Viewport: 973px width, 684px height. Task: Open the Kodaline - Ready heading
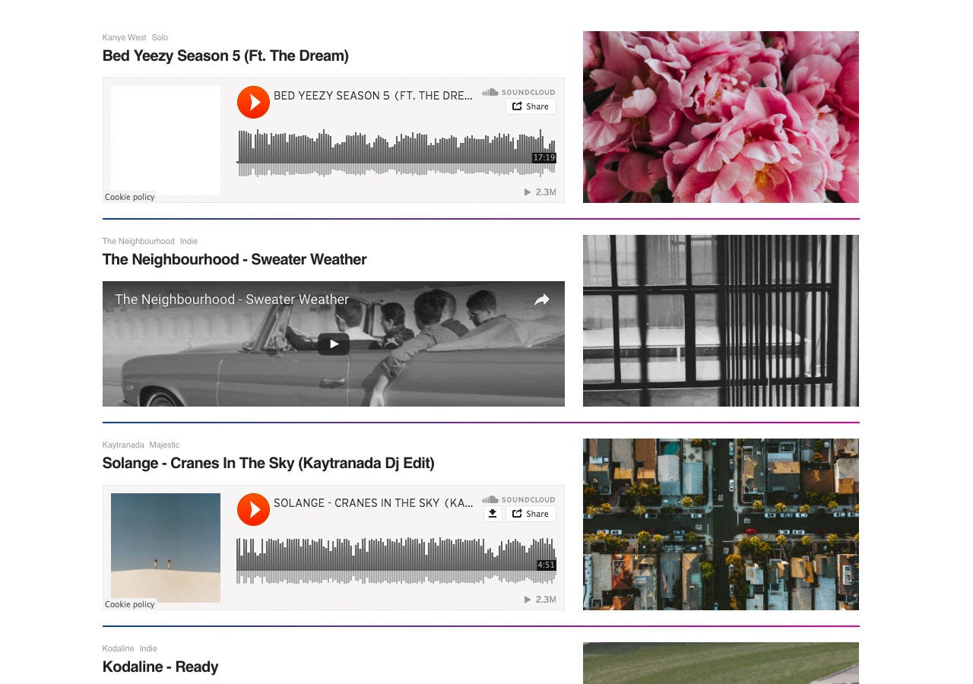[160, 667]
